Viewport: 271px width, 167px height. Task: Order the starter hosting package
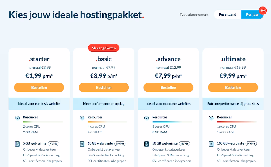point(39,88)
